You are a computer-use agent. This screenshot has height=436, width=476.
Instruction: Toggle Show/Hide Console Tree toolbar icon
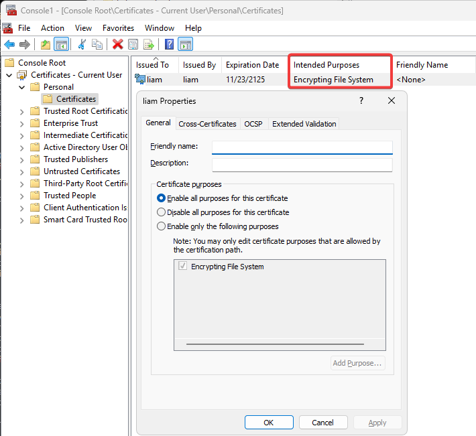[61, 44]
